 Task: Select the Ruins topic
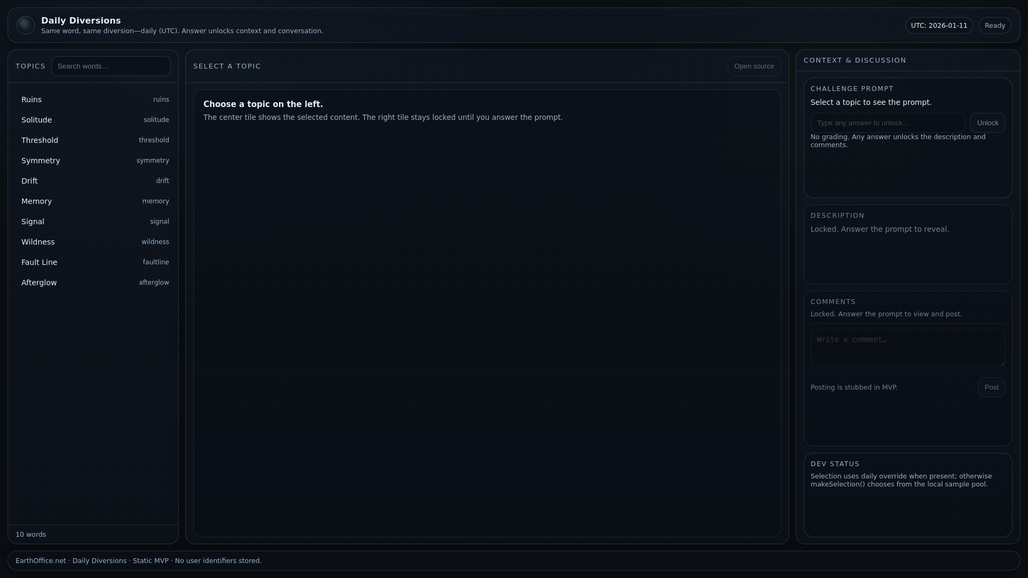(x=93, y=100)
